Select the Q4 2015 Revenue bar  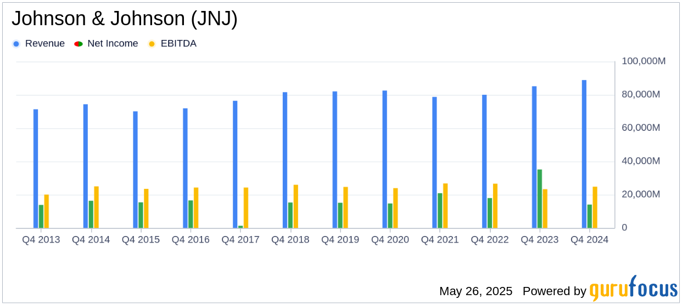[x=135, y=170]
